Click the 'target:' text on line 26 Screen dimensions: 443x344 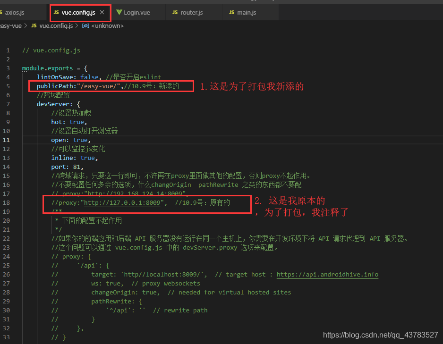coord(104,274)
